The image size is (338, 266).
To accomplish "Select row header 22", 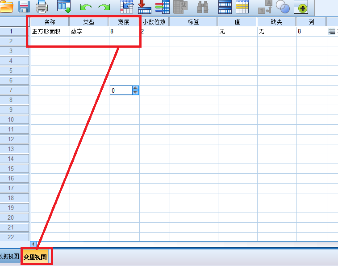I will (x=14, y=237).
